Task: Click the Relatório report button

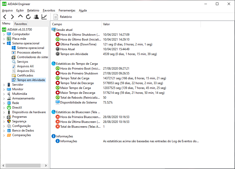Action: point(63,17)
